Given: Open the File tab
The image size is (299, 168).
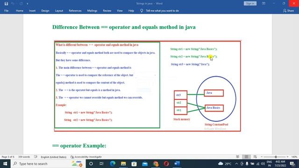Looking at the screenshot, I should pyautogui.click(x=6, y=11).
